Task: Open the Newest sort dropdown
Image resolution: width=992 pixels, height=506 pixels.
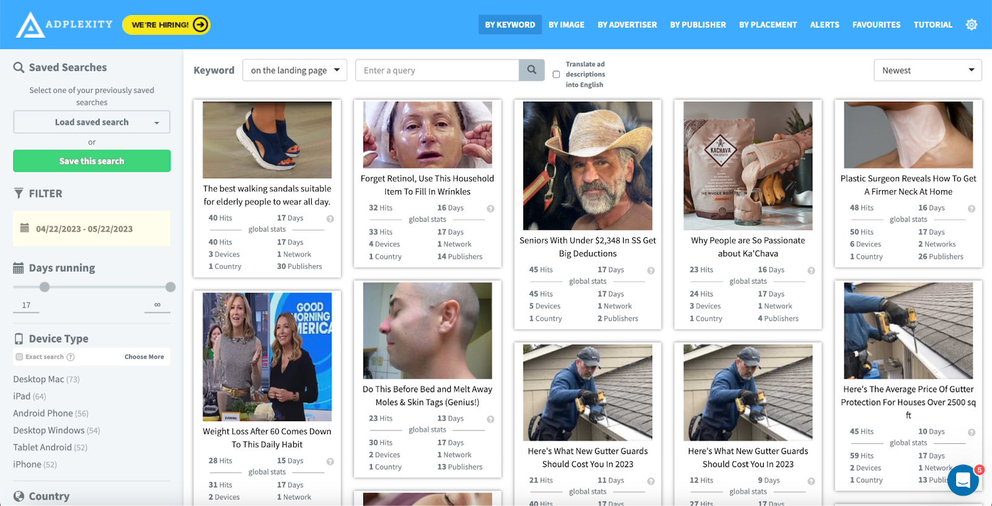Action: 928,70
